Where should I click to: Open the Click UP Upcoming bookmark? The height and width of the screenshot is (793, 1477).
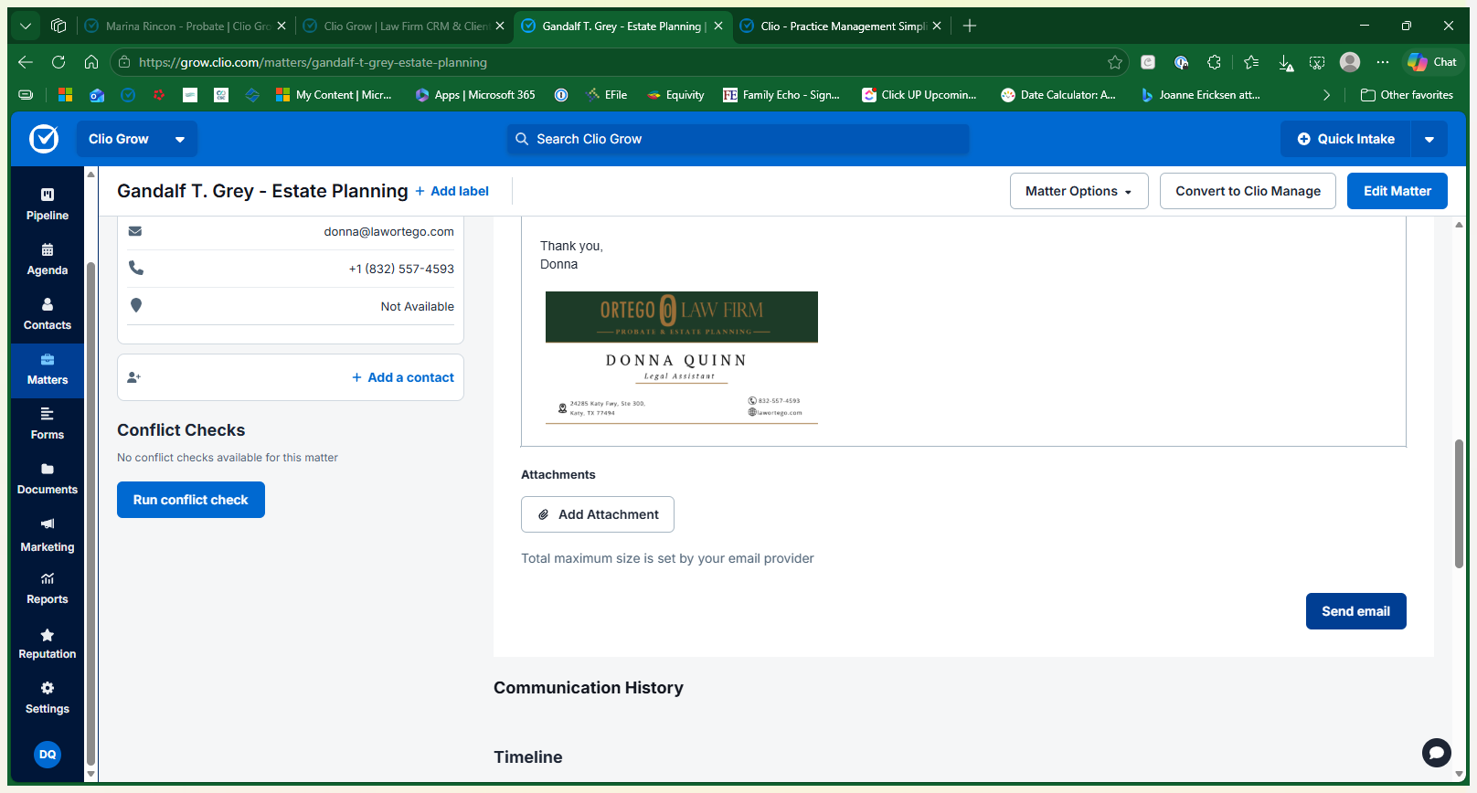(919, 95)
